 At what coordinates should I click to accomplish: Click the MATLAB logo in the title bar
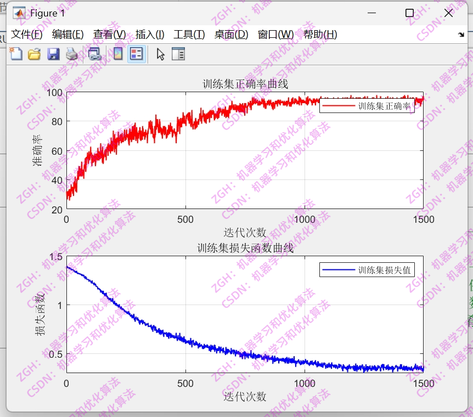point(19,13)
